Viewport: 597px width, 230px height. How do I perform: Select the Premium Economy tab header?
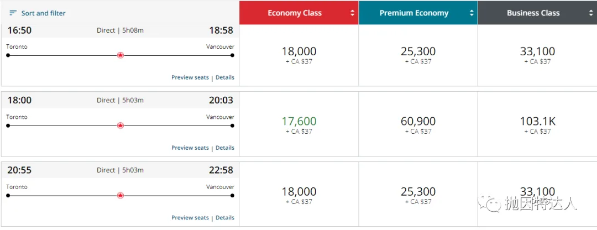coord(413,13)
